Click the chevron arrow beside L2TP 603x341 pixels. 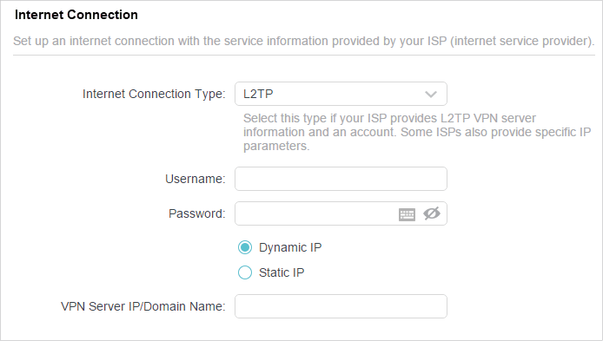[431, 94]
